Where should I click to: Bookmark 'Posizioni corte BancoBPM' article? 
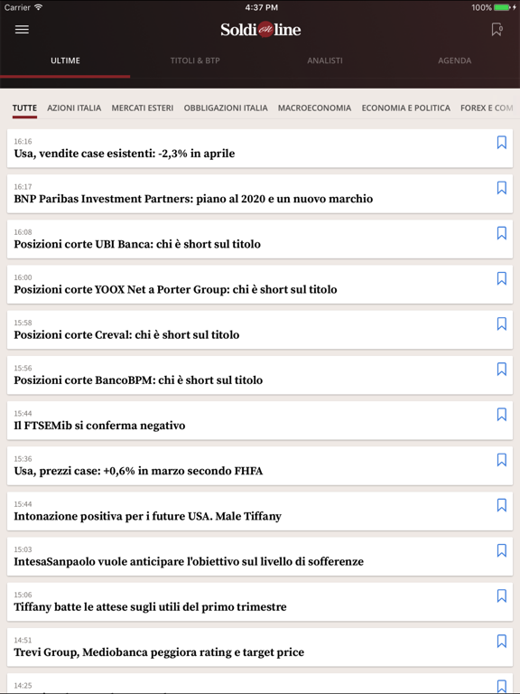point(501,369)
